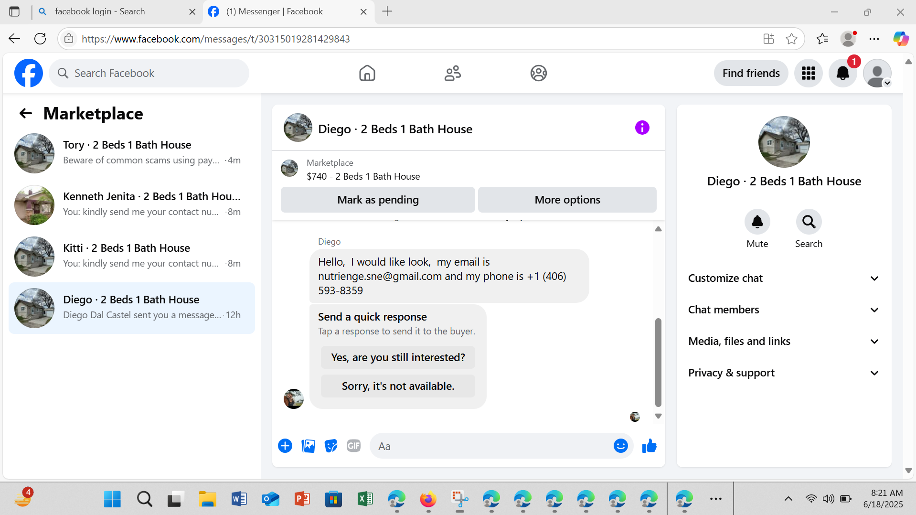Go back using Marketplace back arrow
This screenshot has width=916, height=515.
click(25, 113)
